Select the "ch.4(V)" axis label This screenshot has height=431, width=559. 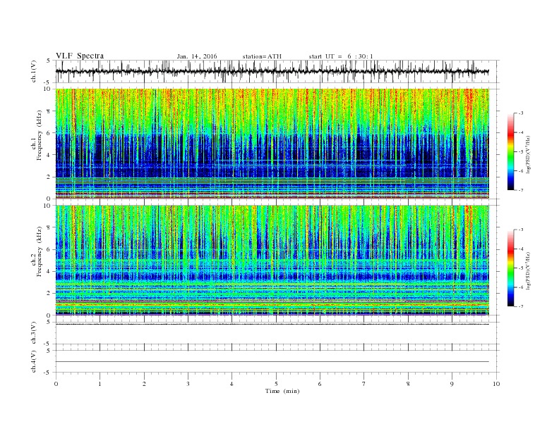point(34,361)
